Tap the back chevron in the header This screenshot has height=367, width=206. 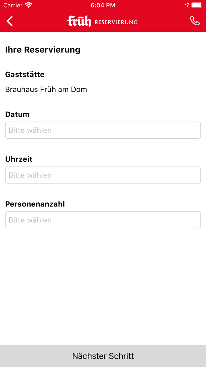[x=9, y=21]
